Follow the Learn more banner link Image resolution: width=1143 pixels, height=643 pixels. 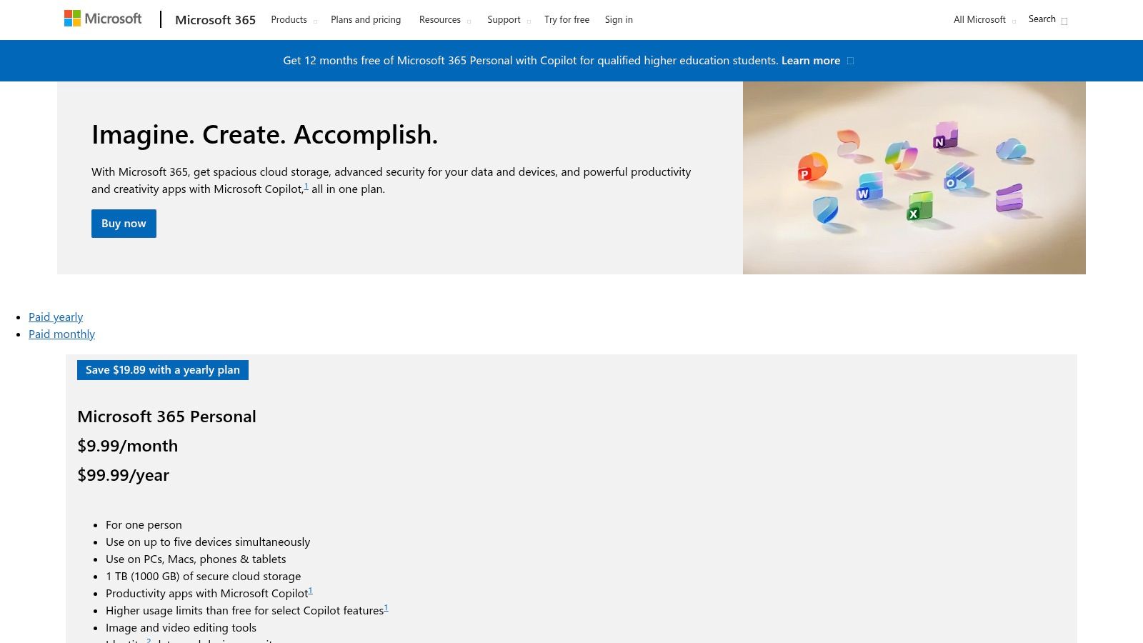pos(811,61)
